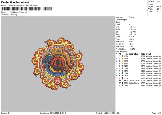
Task: Click thread code 1023
Action: (143, 61)
